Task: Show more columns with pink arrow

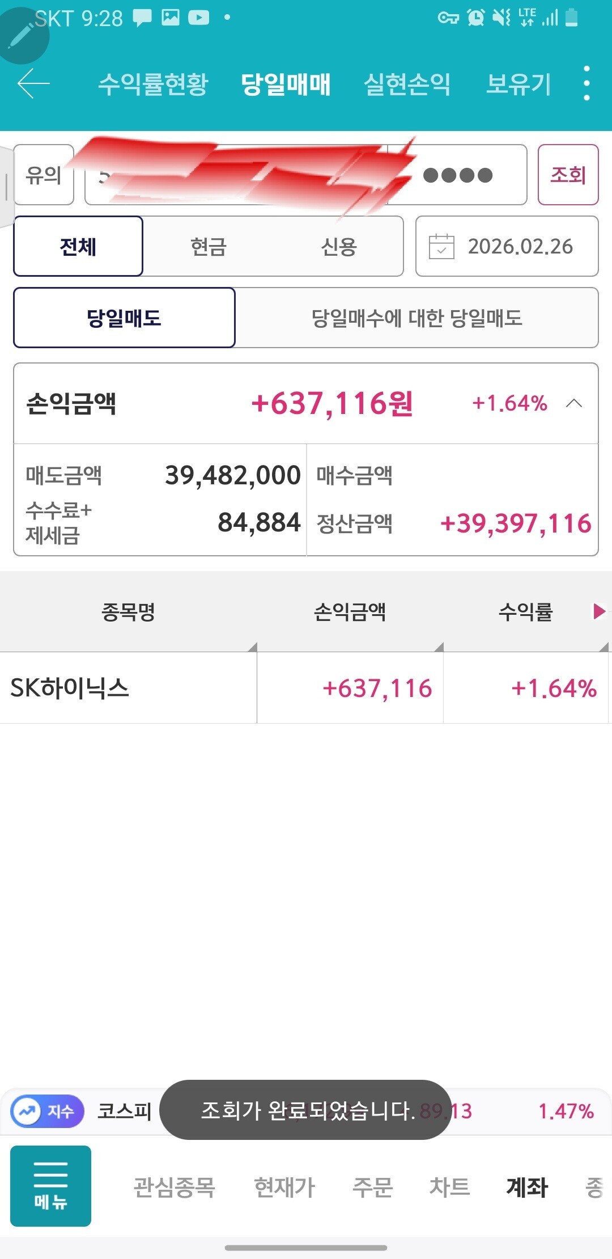Action: [x=599, y=611]
